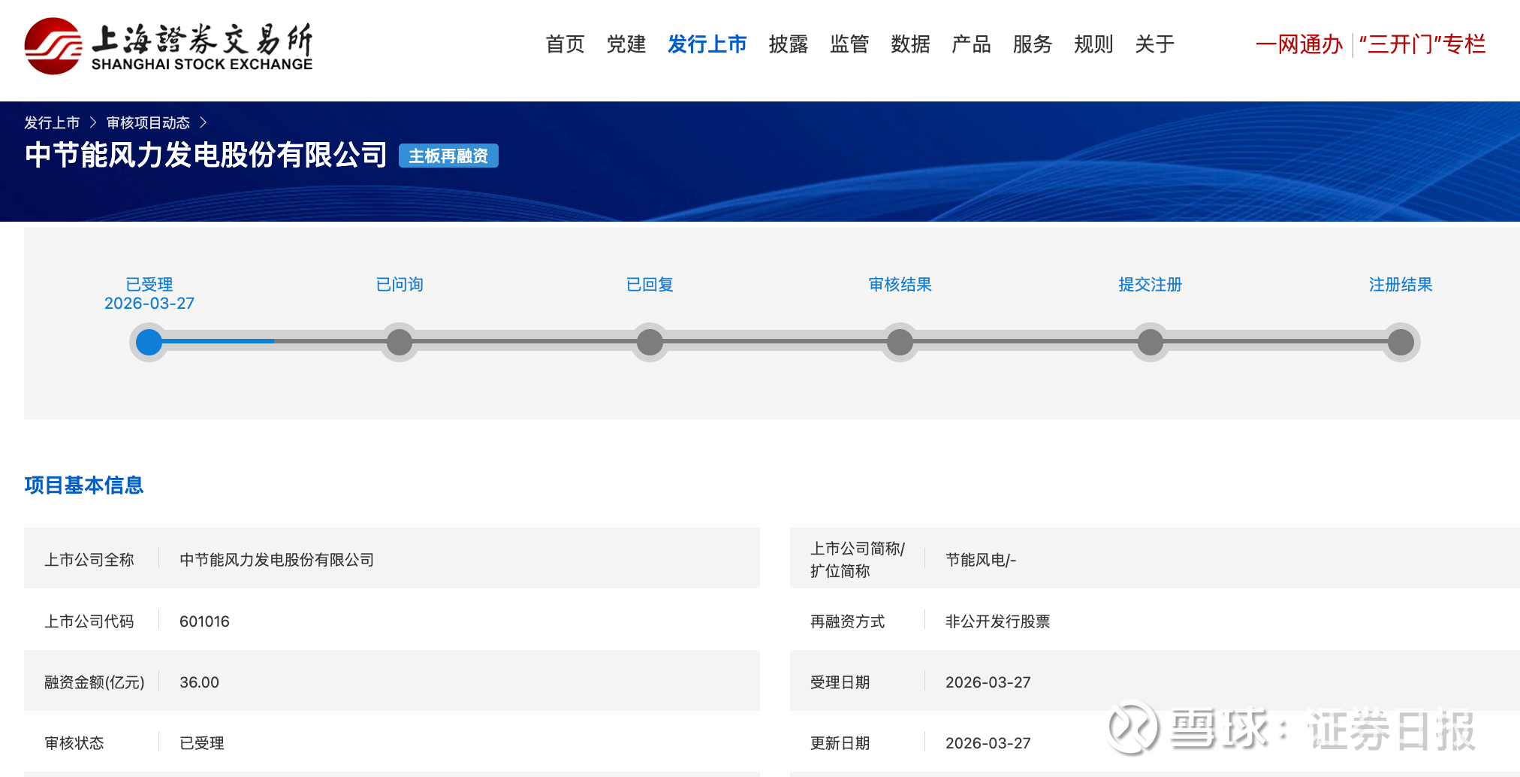
Task: Click the 提交注册 progress step dot
Action: [1150, 342]
